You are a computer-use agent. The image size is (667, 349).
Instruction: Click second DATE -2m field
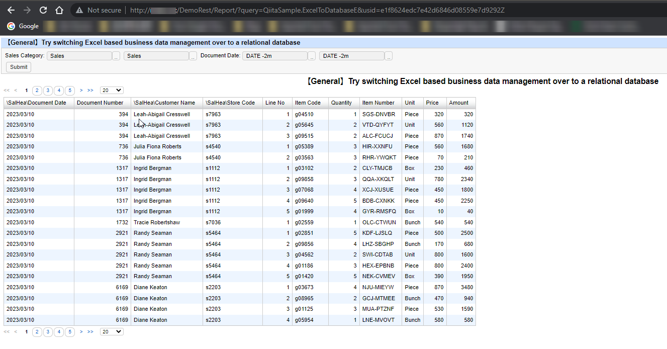352,56
